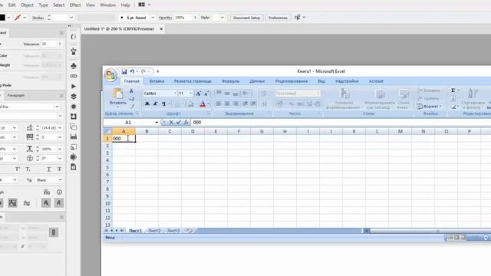Click the Excel Office button orb

click(110, 75)
